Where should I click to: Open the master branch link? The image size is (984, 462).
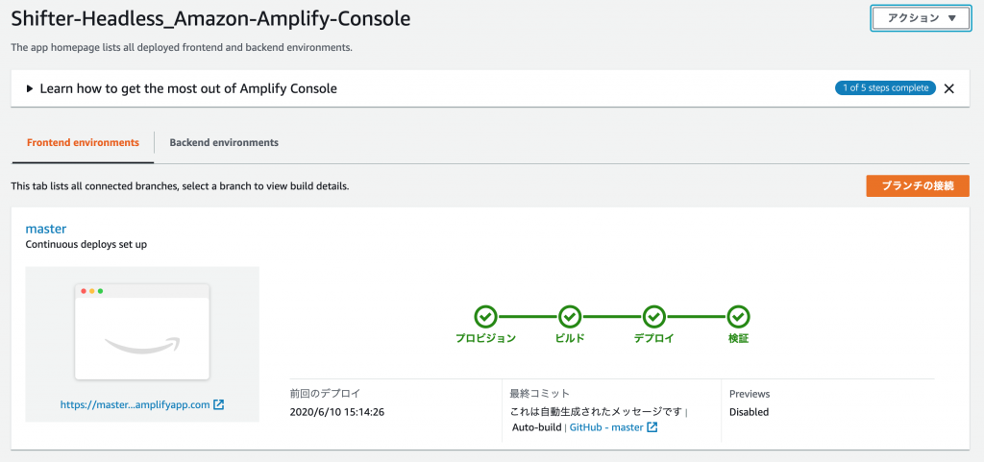pyautogui.click(x=46, y=229)
